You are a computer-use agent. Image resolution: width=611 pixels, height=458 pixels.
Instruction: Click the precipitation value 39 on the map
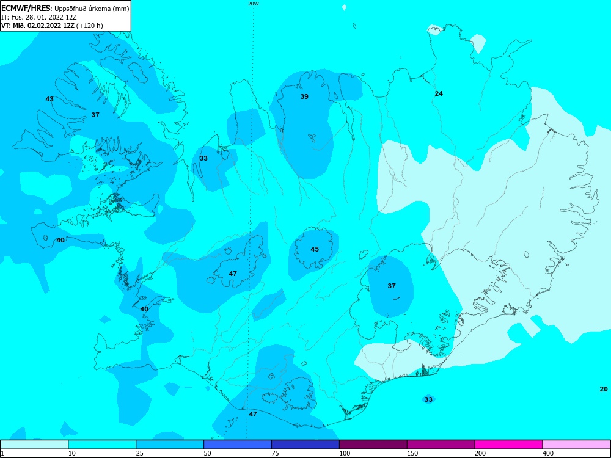304,96
